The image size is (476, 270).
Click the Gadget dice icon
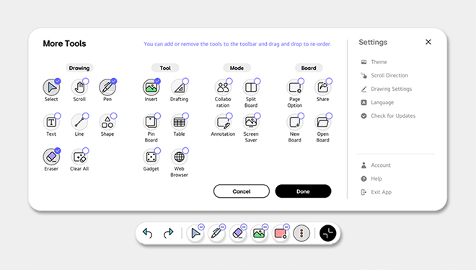151,157
